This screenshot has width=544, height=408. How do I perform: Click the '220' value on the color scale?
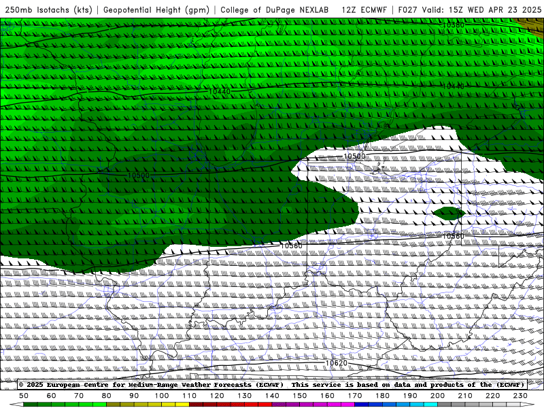click(x=492, y=396)
